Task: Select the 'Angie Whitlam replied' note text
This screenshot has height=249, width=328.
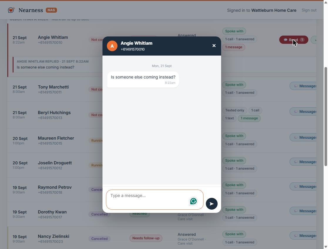Action: coord(53,61)
